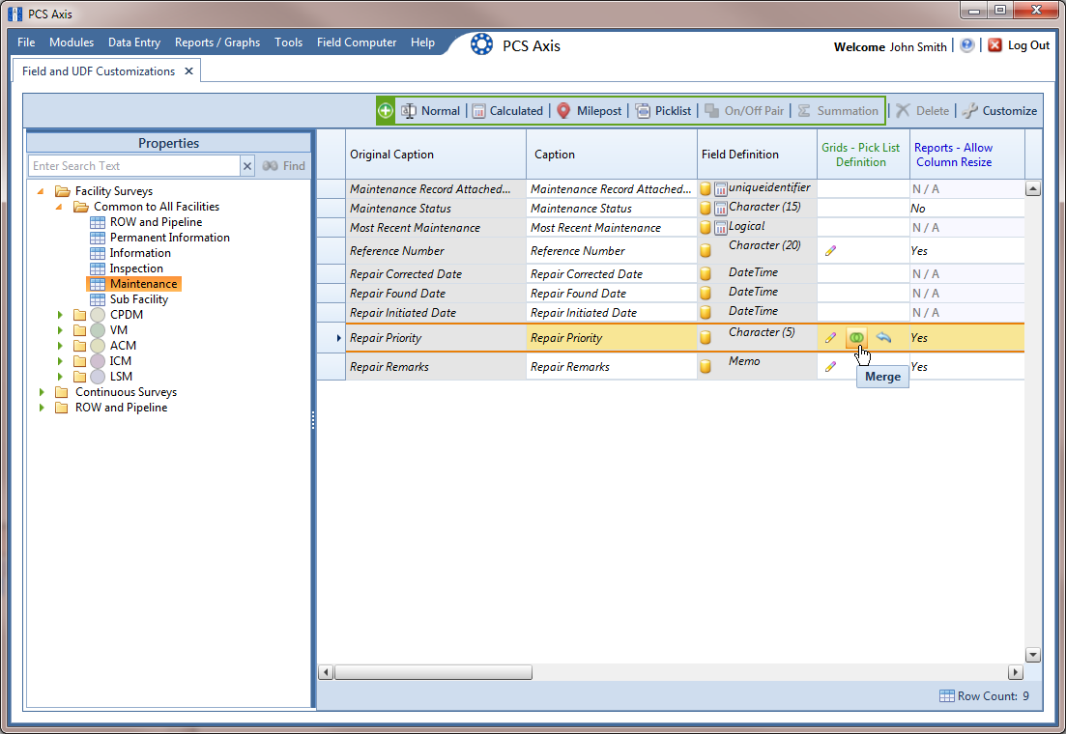Screen dimensions: 1066x734
Task: Click the calculator icon beside Character (15)
Action: [721, 208]
